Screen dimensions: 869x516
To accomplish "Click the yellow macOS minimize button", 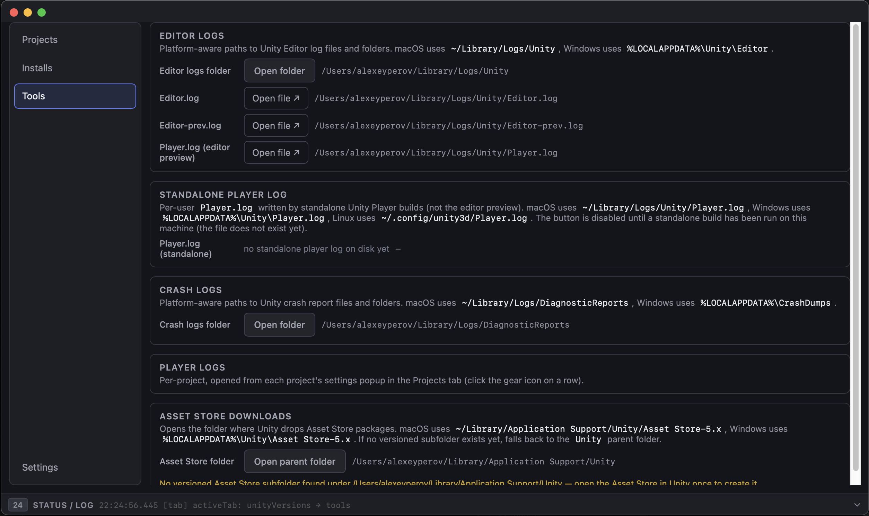I will click(27, 12).
